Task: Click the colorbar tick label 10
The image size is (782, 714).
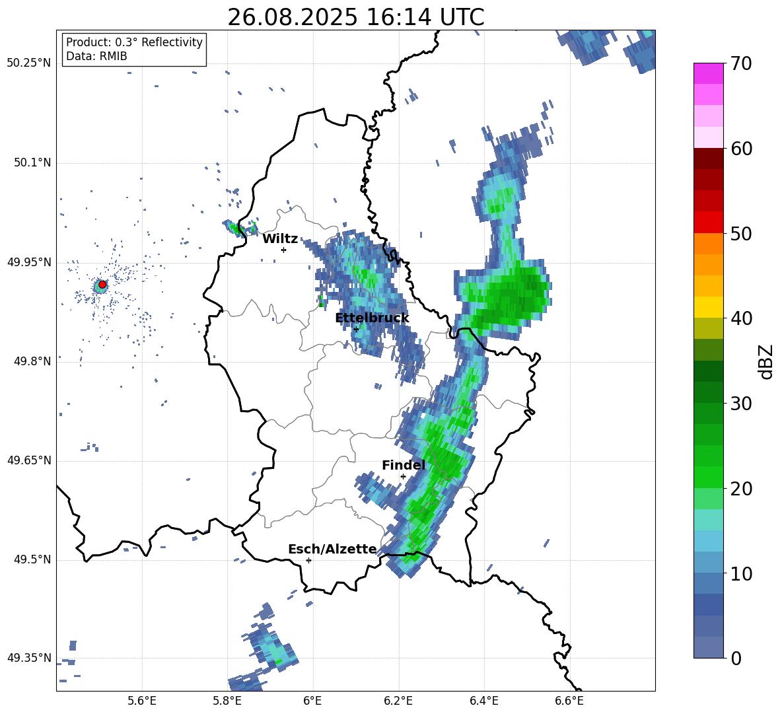Action: [741, 574]
